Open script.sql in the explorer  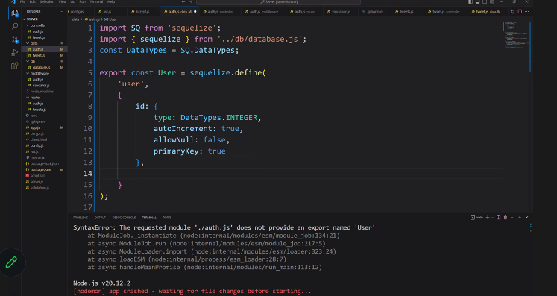pos(37,176)
